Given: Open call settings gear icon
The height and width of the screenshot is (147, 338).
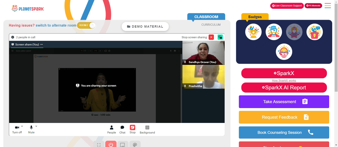Looking at the screenshot, I should 13,37.
